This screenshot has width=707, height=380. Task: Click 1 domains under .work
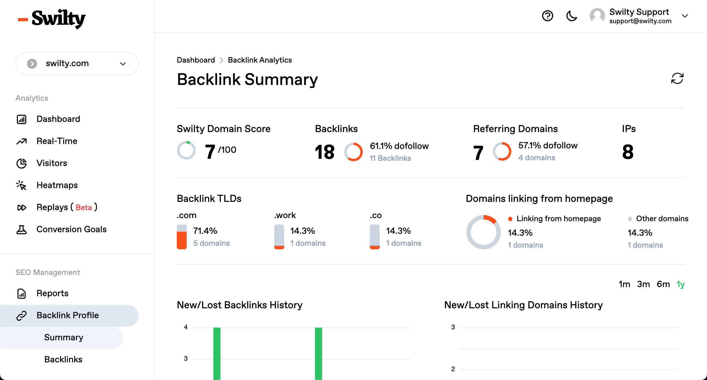coord(308,243)
